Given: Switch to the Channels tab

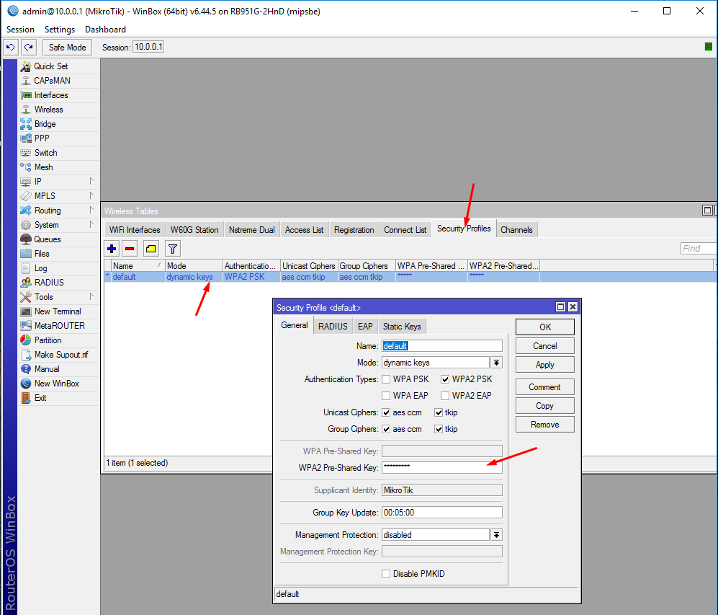Looking at the screenshot, I should [x=516, y=230].
